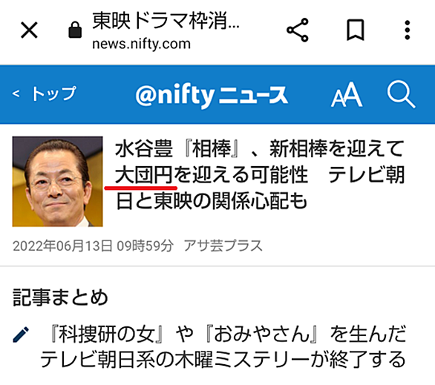Image resolution: width=435 pixels, height=385 pixels.
Task: Tap the left chevron before トップ
Action: coord(16,93)
